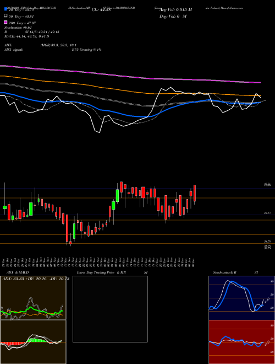Click the blue-background Stochastics chart panel
Screen dimensions: 275x364
click(241, 298)
